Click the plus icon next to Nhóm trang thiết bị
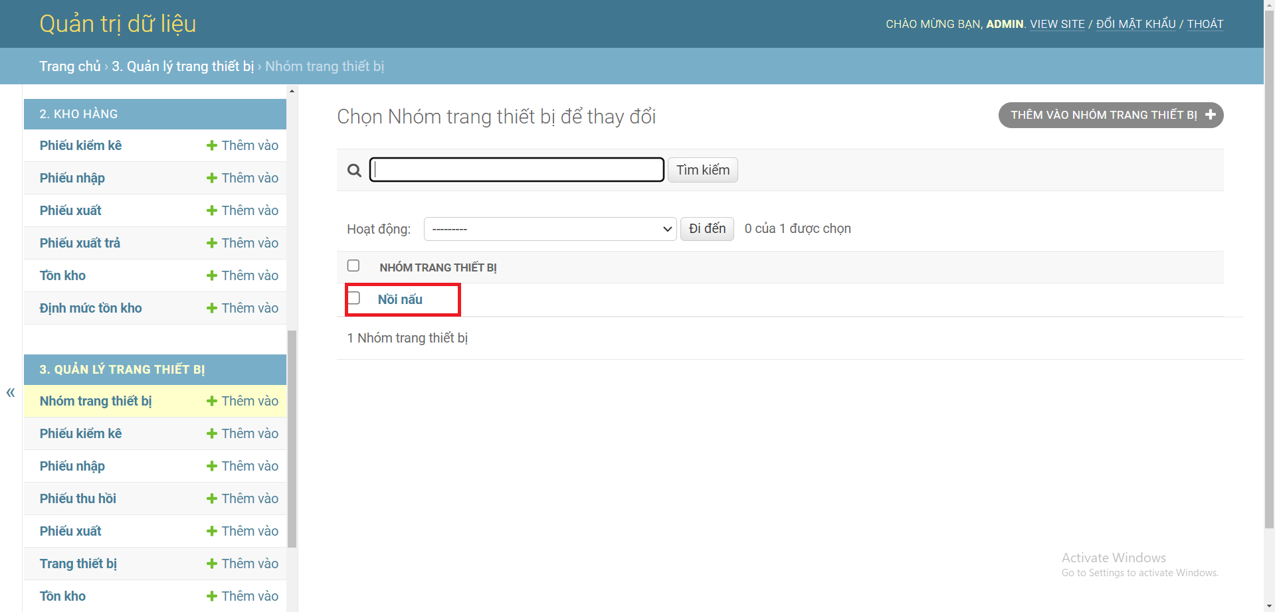Image resolution: width=1275 pixels, height=612 pixels. [x=211, y=400]
